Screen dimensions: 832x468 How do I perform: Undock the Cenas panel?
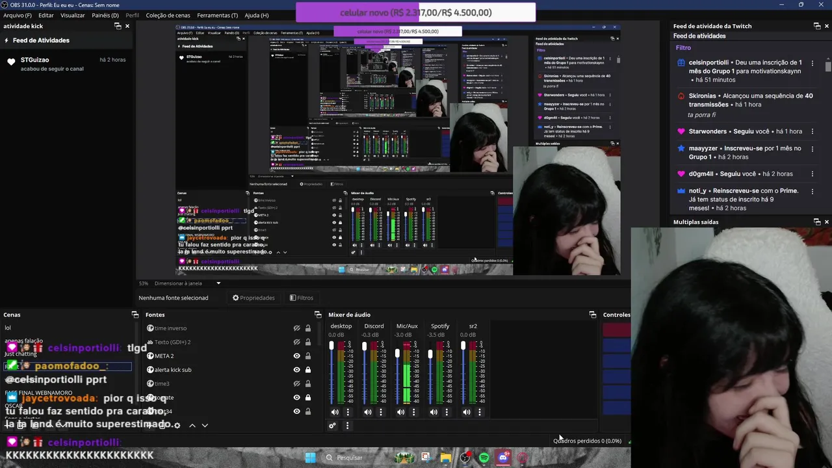135,315
